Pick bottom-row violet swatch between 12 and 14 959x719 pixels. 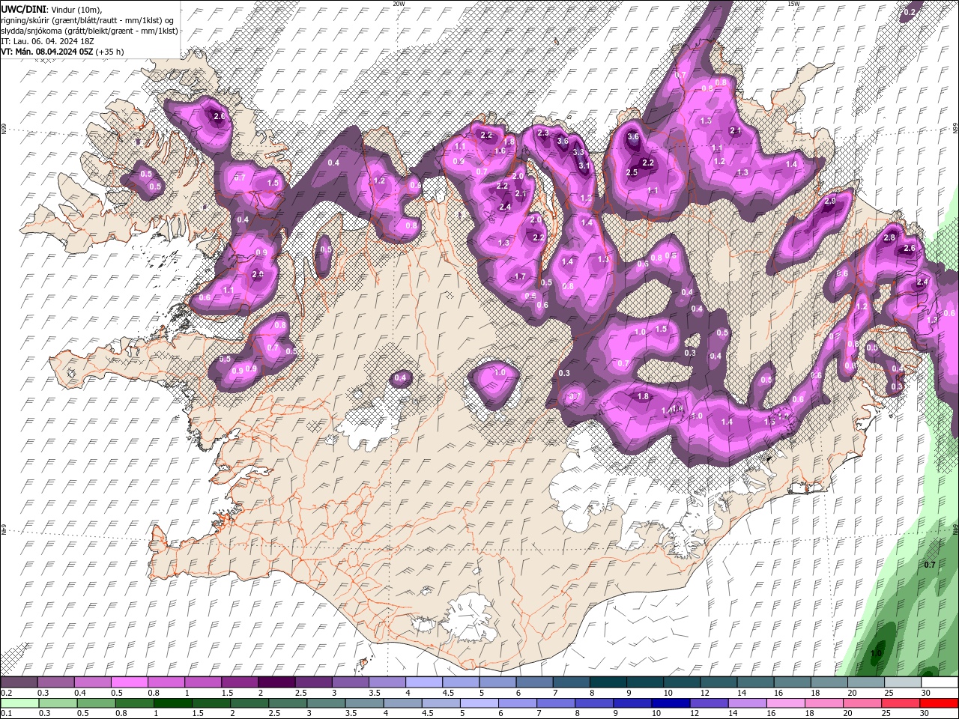point(709,703)
